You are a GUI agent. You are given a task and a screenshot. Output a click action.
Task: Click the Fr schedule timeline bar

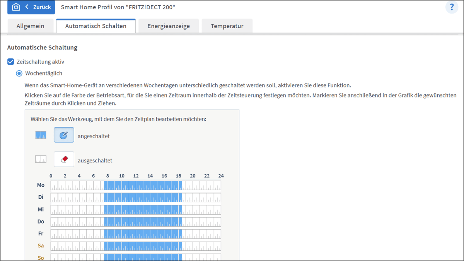tap(136, 234)
